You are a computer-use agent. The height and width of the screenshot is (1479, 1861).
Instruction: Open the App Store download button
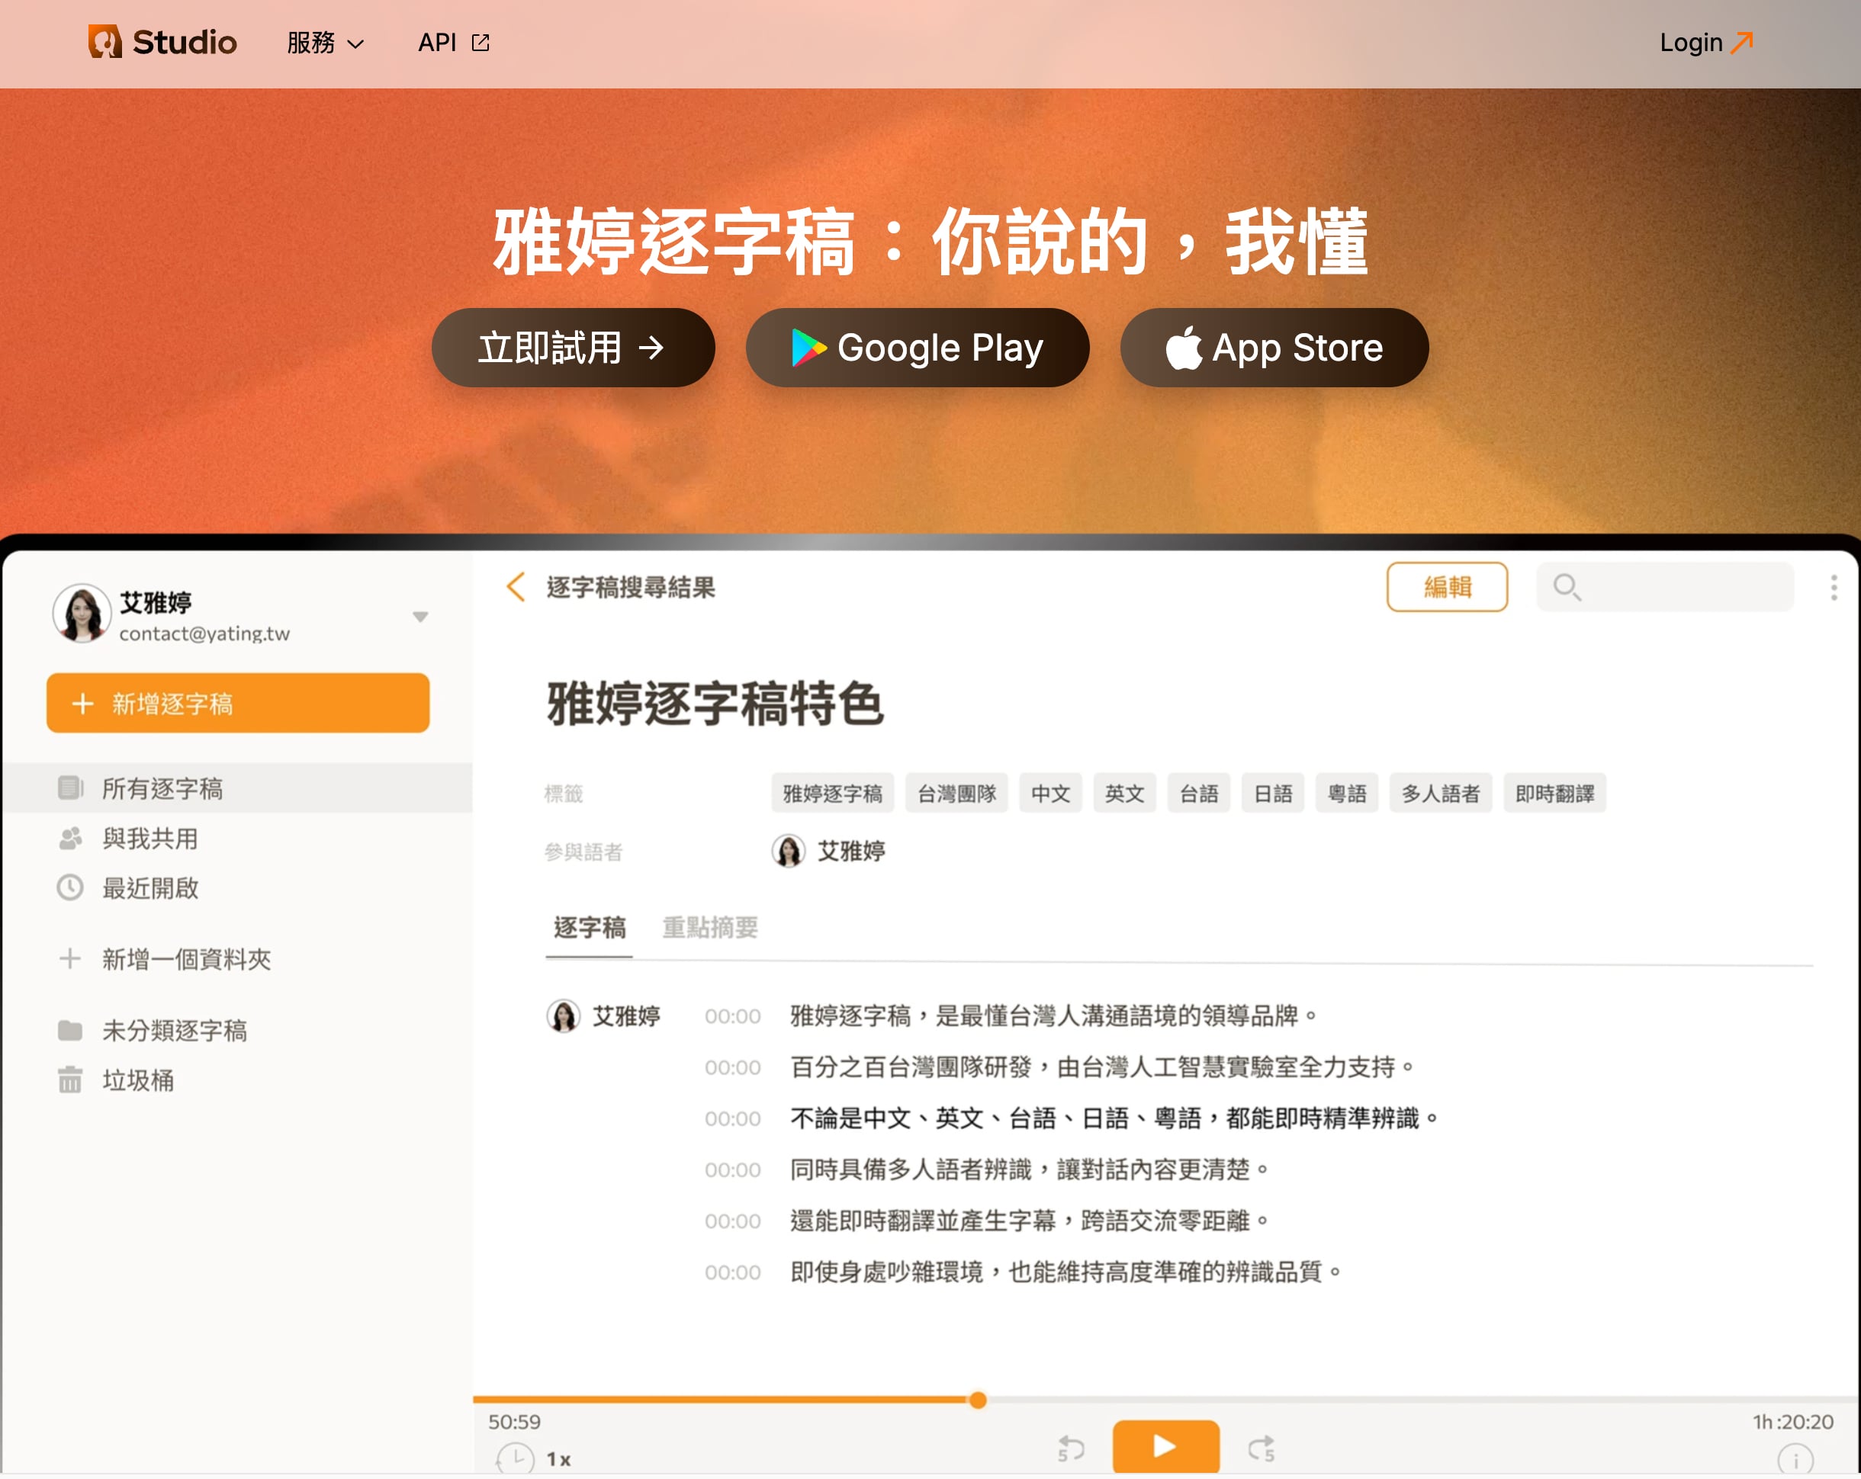click(1274, 348)
